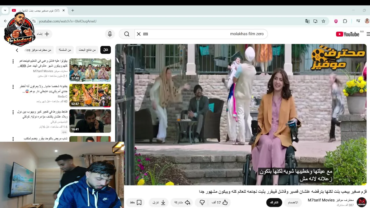Open the Extensions puzzle icon

coord(345,21)
